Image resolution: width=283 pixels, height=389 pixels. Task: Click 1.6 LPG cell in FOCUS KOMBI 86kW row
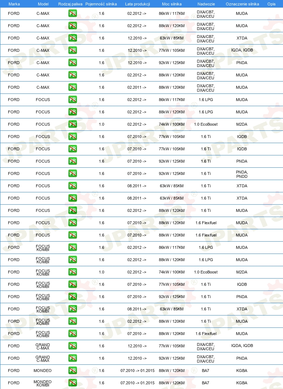pos(206,247)
